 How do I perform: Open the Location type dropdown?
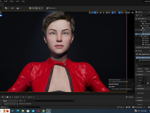[142, 78]
